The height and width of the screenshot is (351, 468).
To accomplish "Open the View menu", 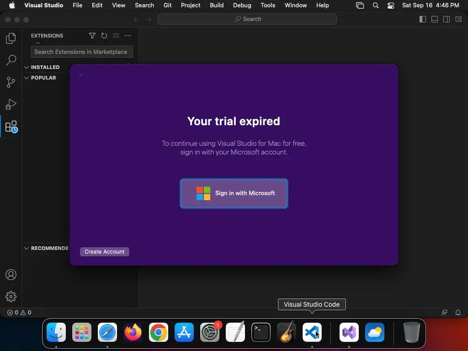I will (x=119, y=5).
